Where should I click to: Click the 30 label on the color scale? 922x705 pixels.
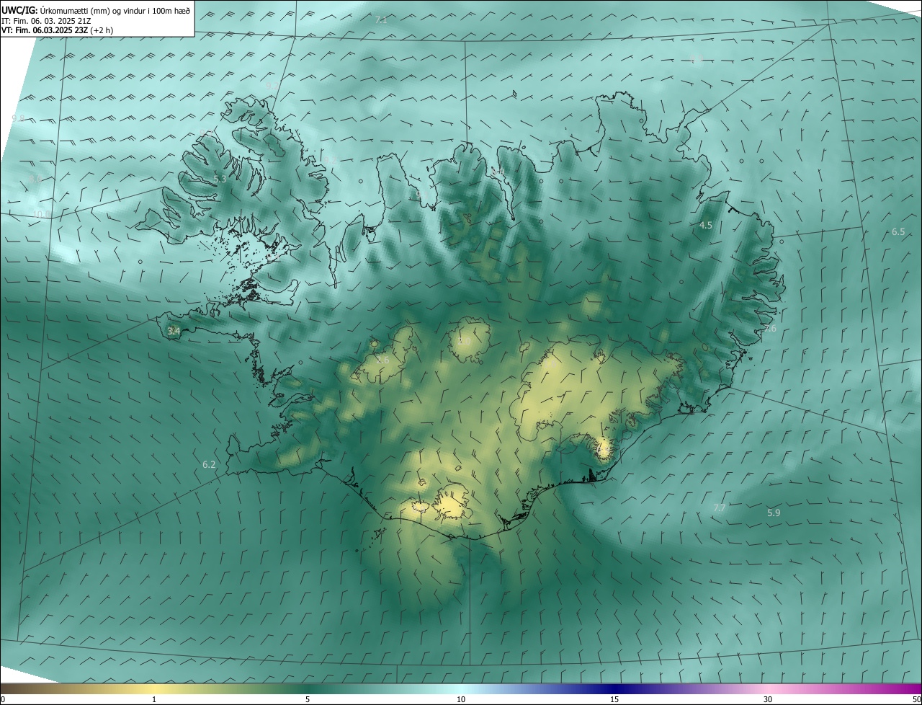pos(768,699)
